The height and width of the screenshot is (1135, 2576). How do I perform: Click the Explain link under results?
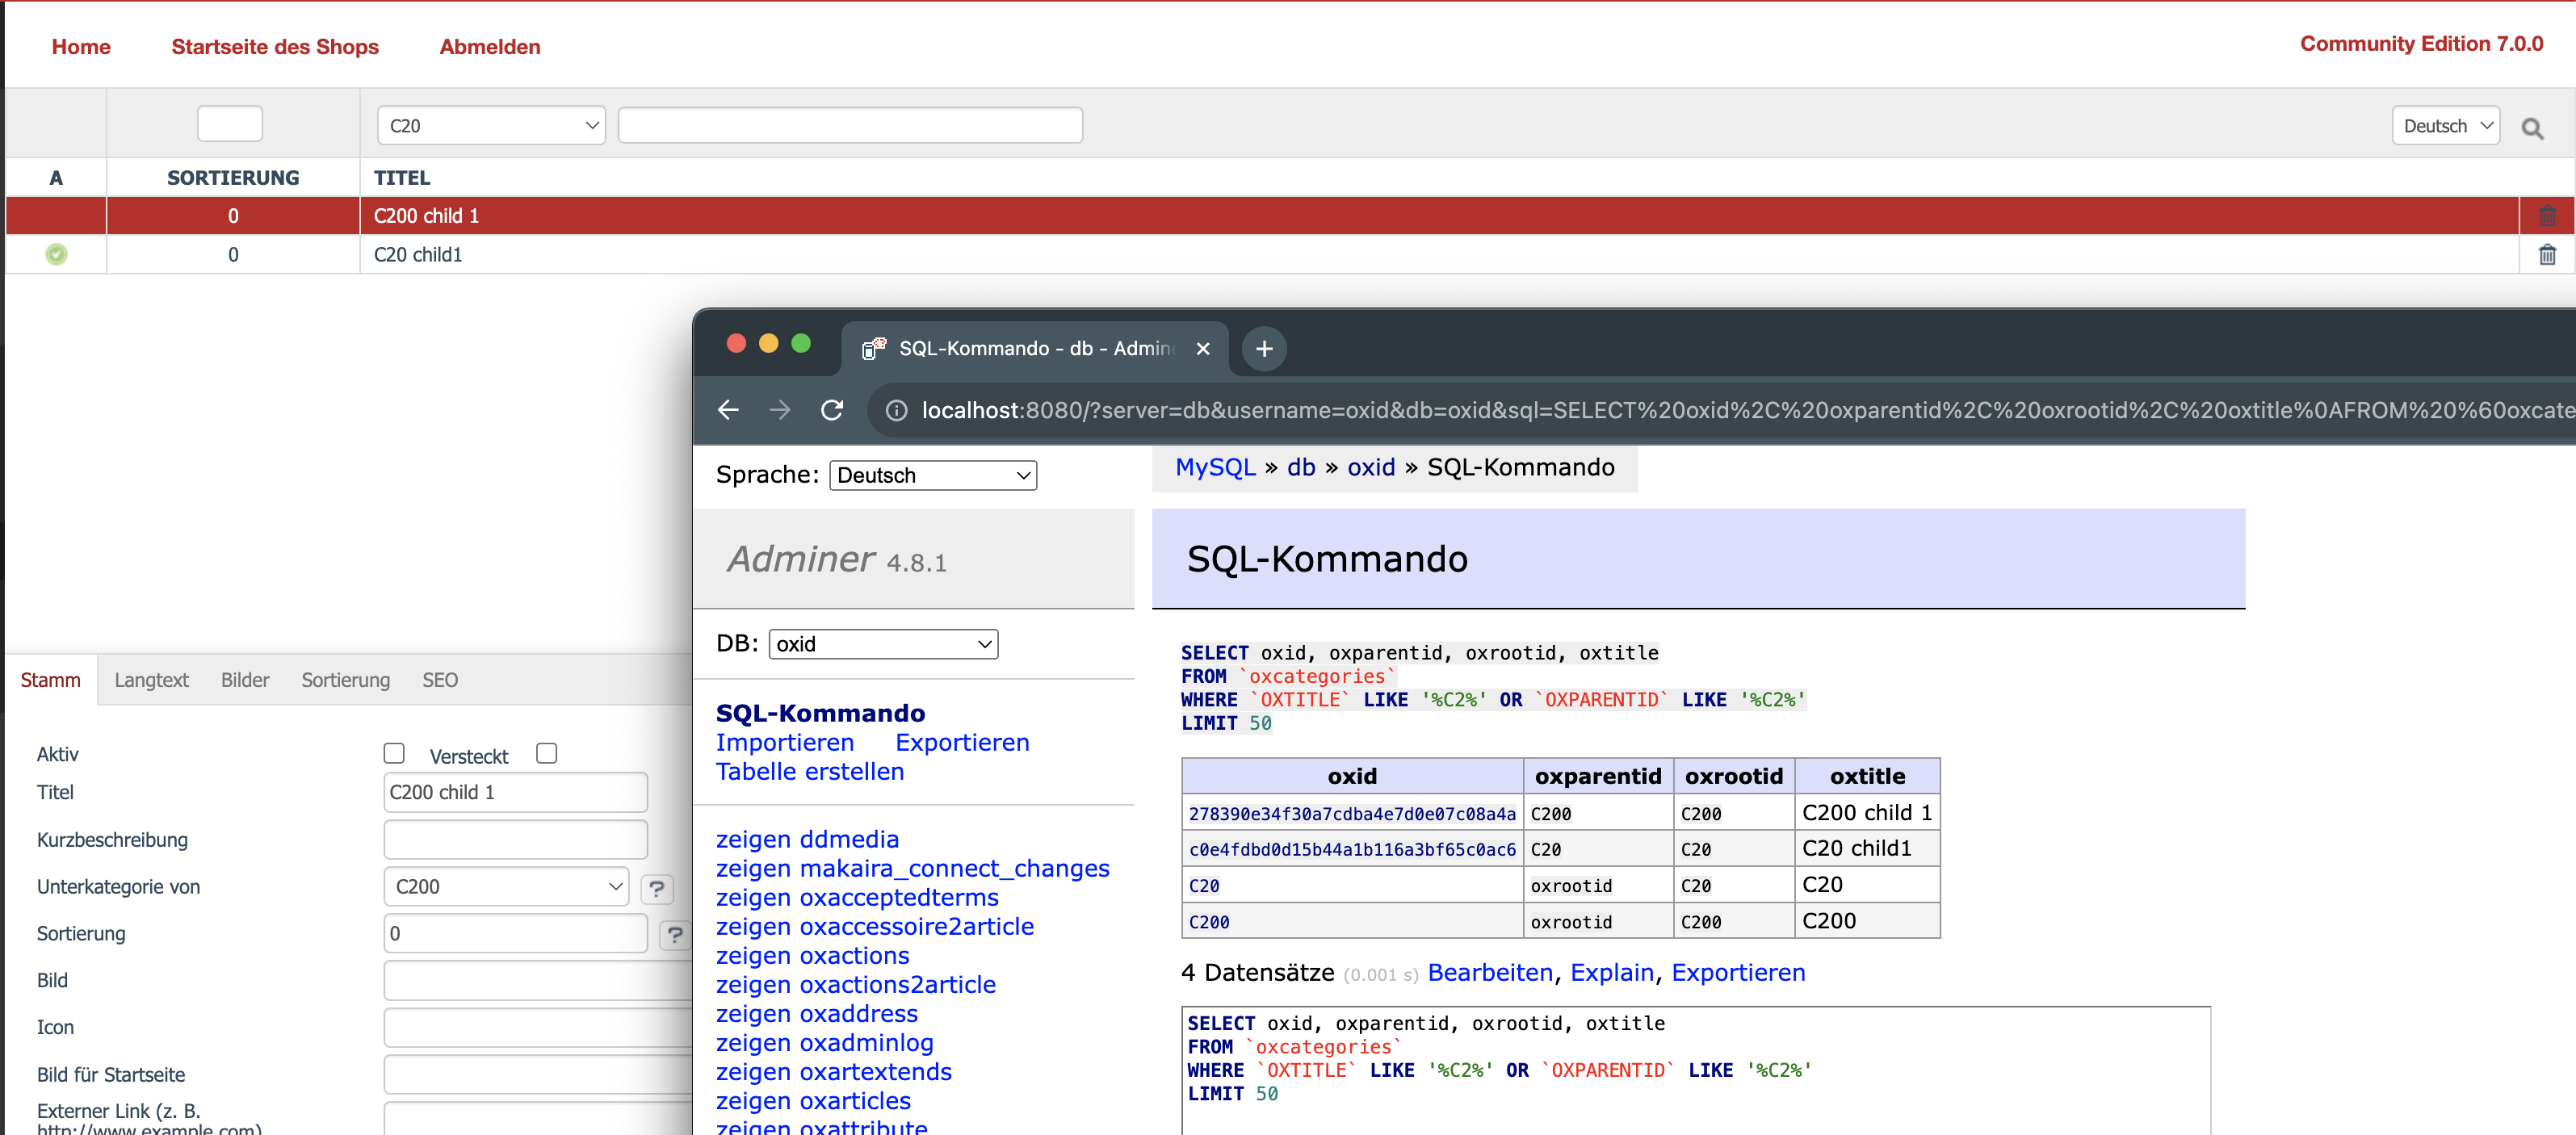point(1611,973)
